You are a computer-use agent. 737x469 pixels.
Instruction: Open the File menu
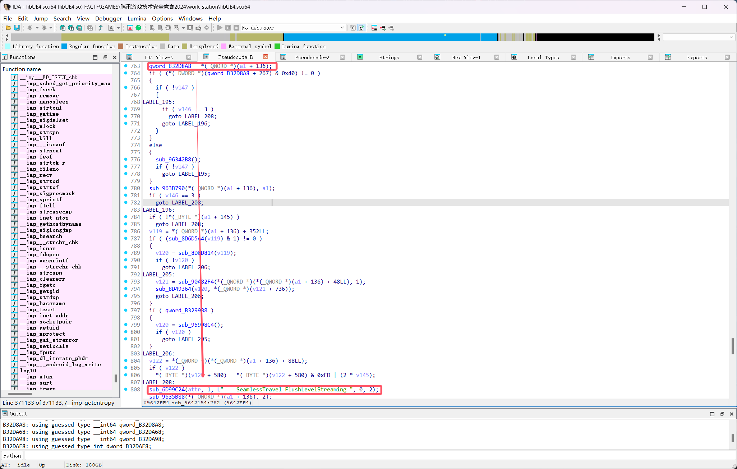(8, 18)
